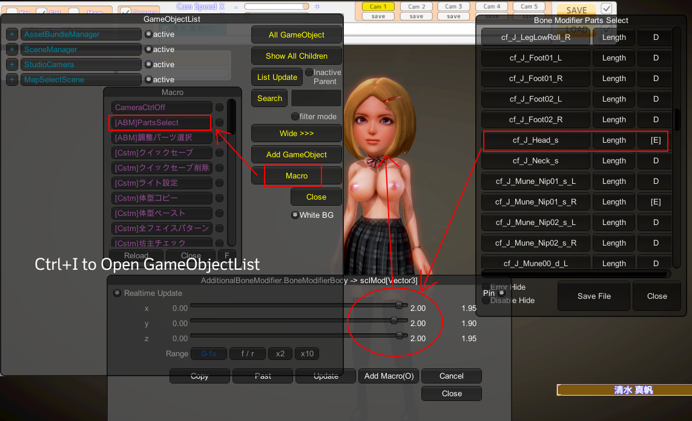Image resolution: width=692 pixels, height=421 pixels.
Task: Click the x axis scale slider
Action: 299,305
